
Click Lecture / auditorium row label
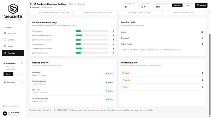click(x=39, y=44)
